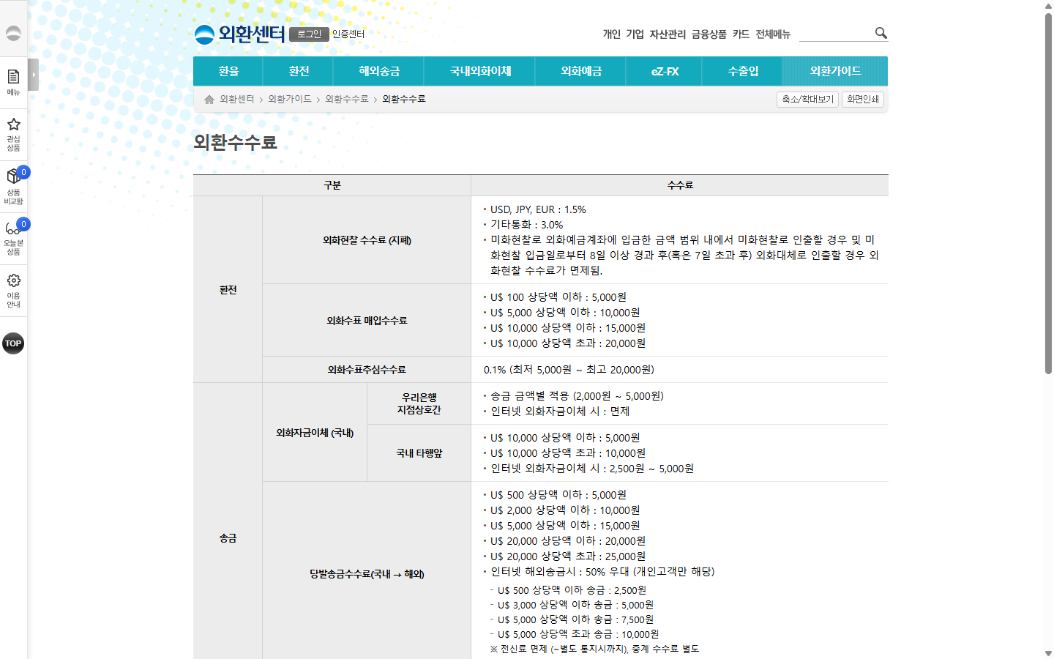This screenshot has width=1054, height=659.
Task: Open the 메뉴 sidebar icon
Action: [13, 82]
